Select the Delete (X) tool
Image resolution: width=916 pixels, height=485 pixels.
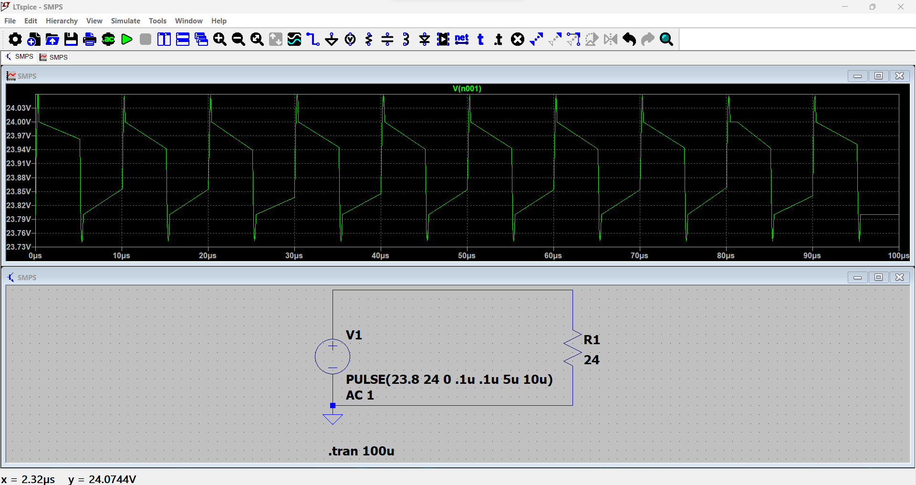point(518,39)
